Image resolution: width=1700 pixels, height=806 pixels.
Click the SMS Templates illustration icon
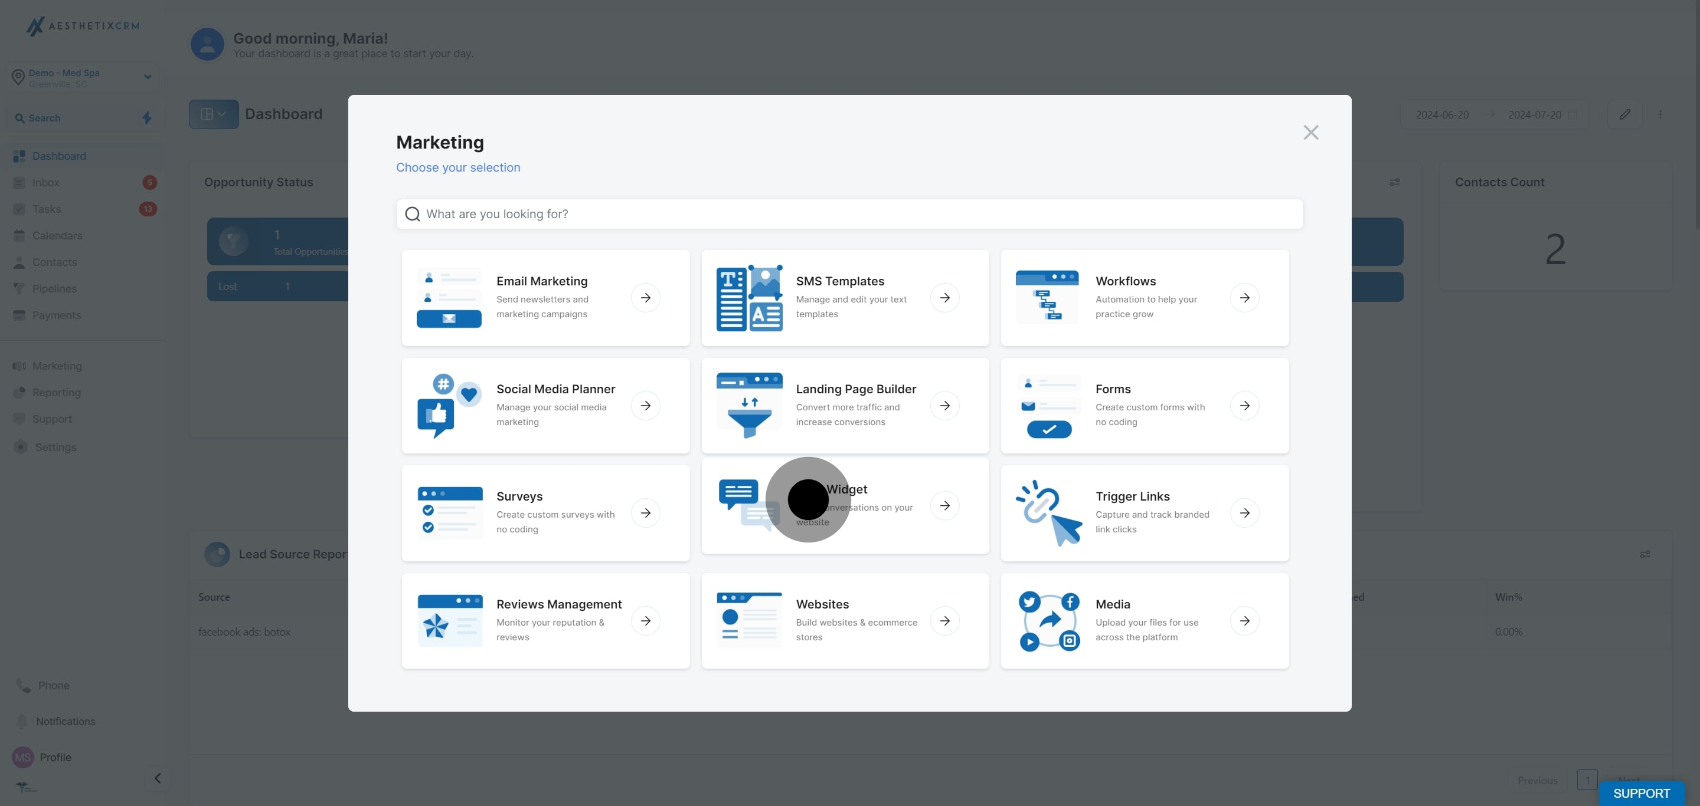(749, 298)
